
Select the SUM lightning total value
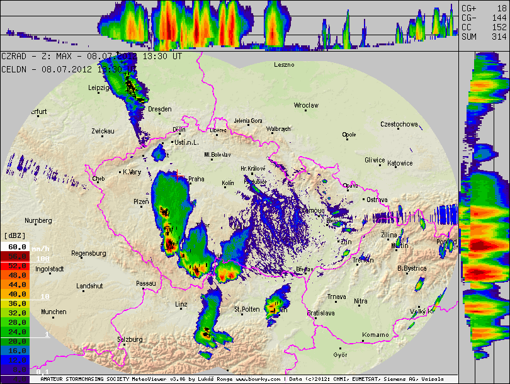tap(498, 37)
